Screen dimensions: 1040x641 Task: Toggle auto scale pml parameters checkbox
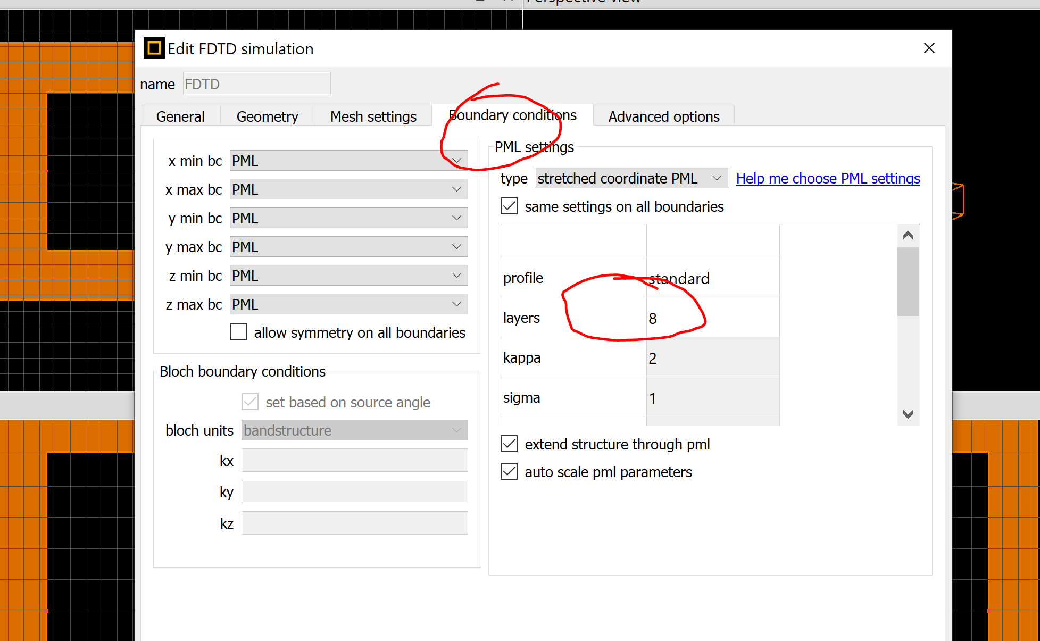point(509,471)
